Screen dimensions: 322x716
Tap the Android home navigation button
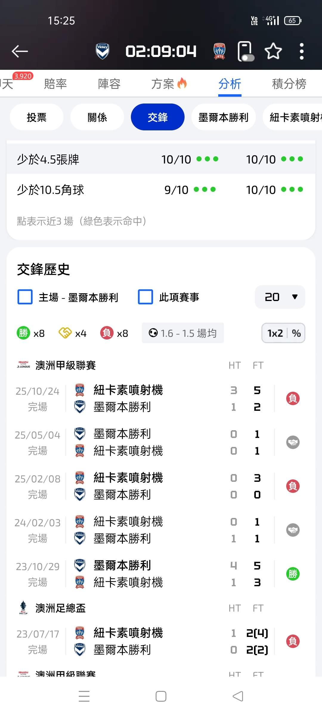tap(161, 696)
